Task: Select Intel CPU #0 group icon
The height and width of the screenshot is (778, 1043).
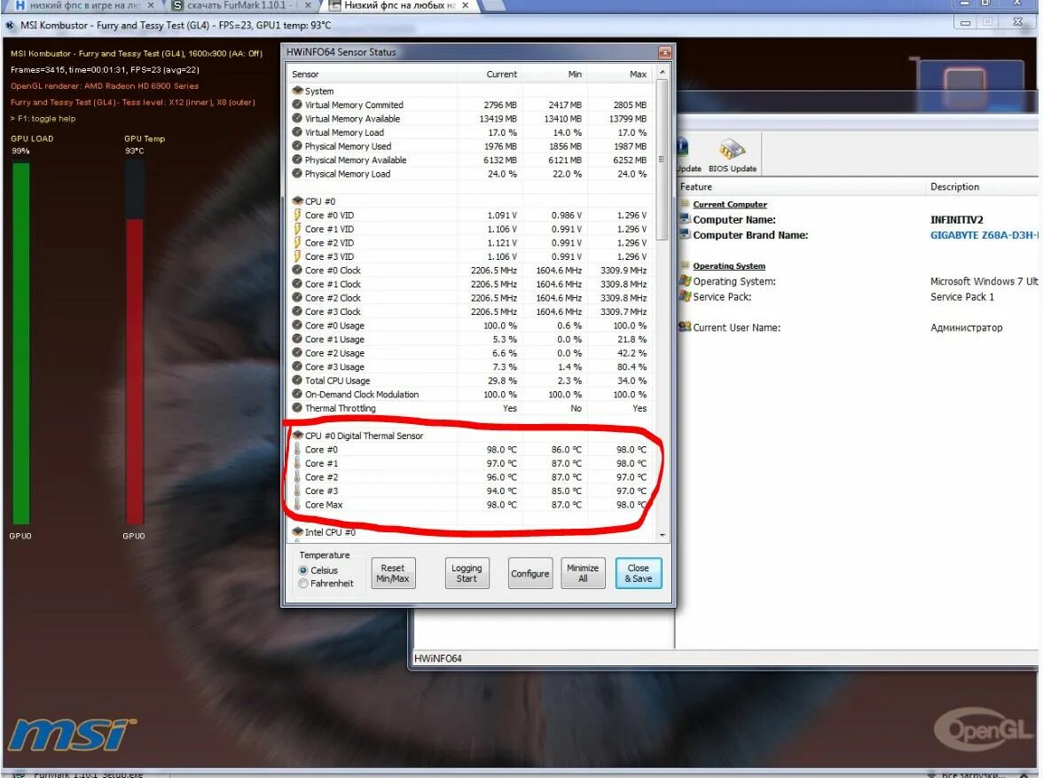Action: [x=297, y=531]
